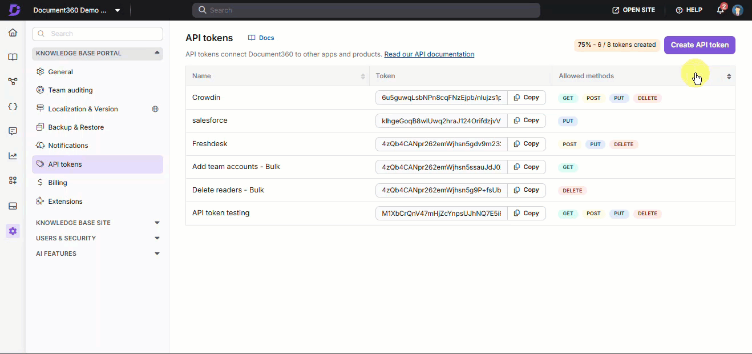
Task: Open the Team auditing menu item
Action: [70, 90]
